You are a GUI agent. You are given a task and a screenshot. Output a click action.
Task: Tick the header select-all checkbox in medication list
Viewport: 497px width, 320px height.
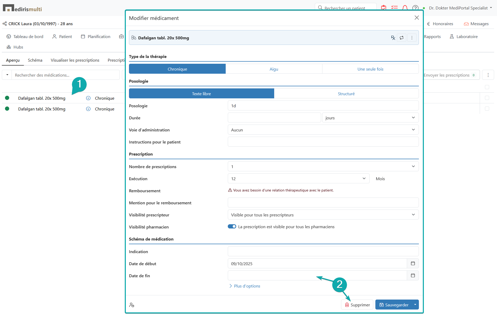[487, 87]
